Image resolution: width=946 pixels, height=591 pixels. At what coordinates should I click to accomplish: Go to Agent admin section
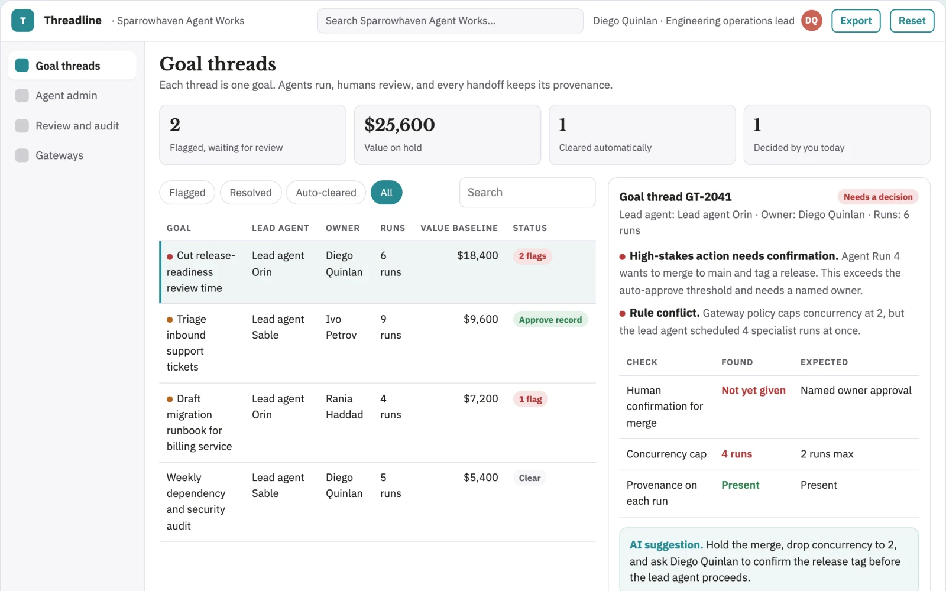coord(72,96)
